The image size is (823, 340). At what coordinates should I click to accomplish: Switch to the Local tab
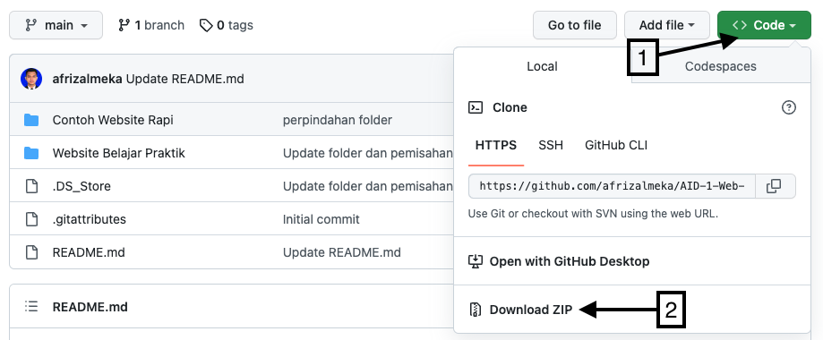pos(542,66)
